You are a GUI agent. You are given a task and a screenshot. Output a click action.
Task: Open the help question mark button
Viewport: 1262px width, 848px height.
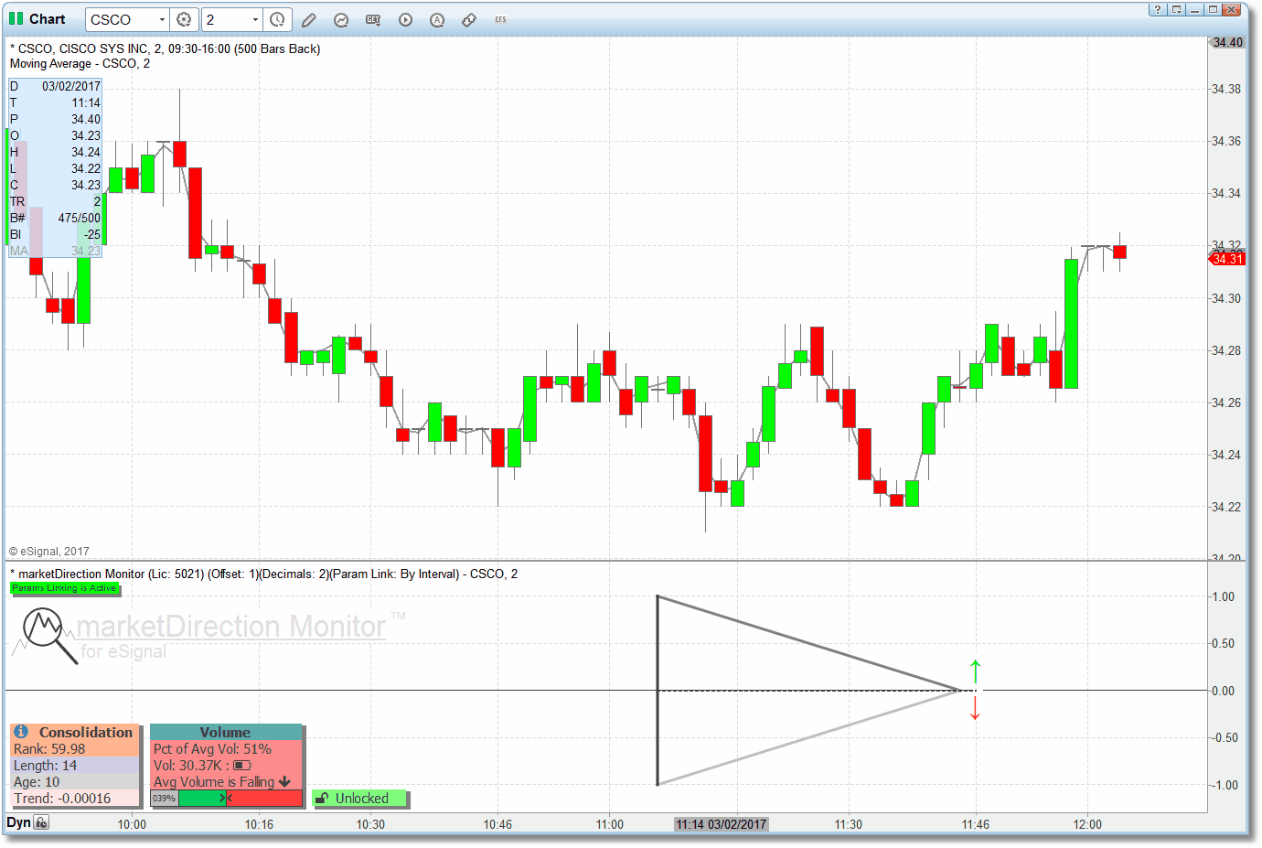(1158, 9)
